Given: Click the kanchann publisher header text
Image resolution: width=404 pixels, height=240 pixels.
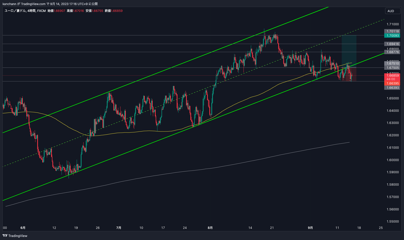Looking at the screenshot, I should pos(50,4).
